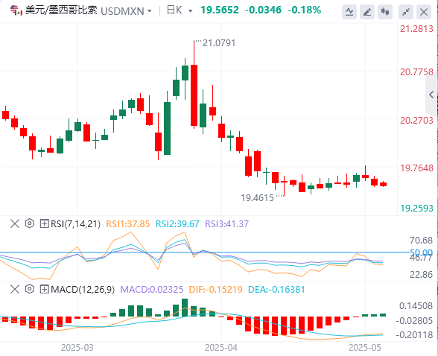The width and height of the screenshot is (438, 356).
Task: Click the RSI3:41.37 value label
Action: point(226,224)
